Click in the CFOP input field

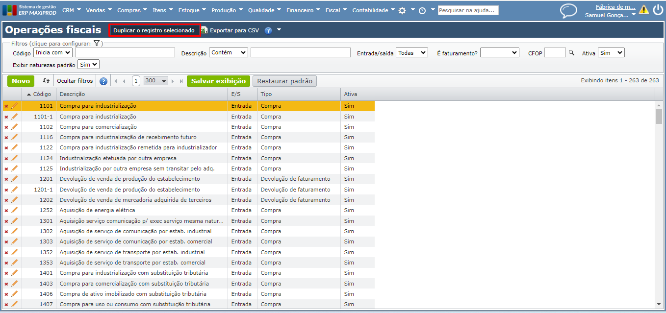(x=555, y=52)
